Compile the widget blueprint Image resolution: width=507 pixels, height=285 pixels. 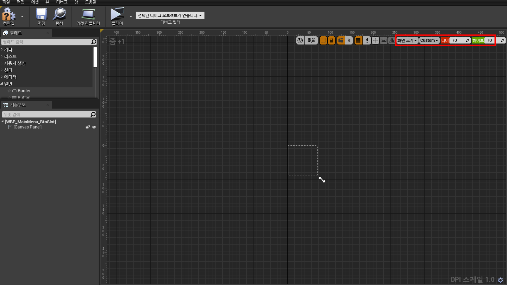(x=9, y=16)
